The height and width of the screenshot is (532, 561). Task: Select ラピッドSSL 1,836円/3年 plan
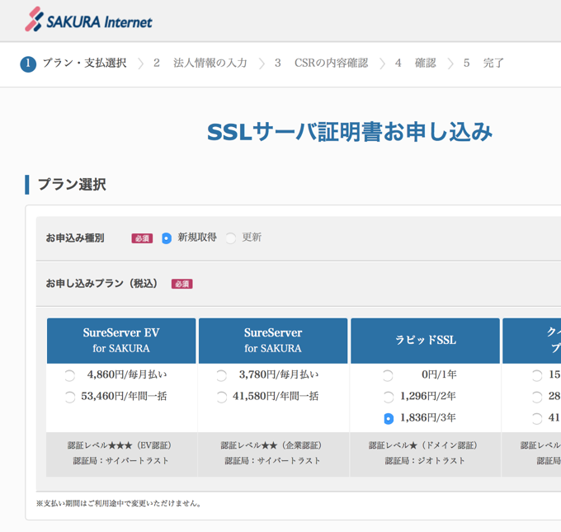click(389, 418)
